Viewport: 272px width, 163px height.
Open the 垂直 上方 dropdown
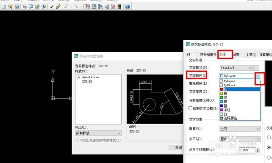tap(240, 129)
